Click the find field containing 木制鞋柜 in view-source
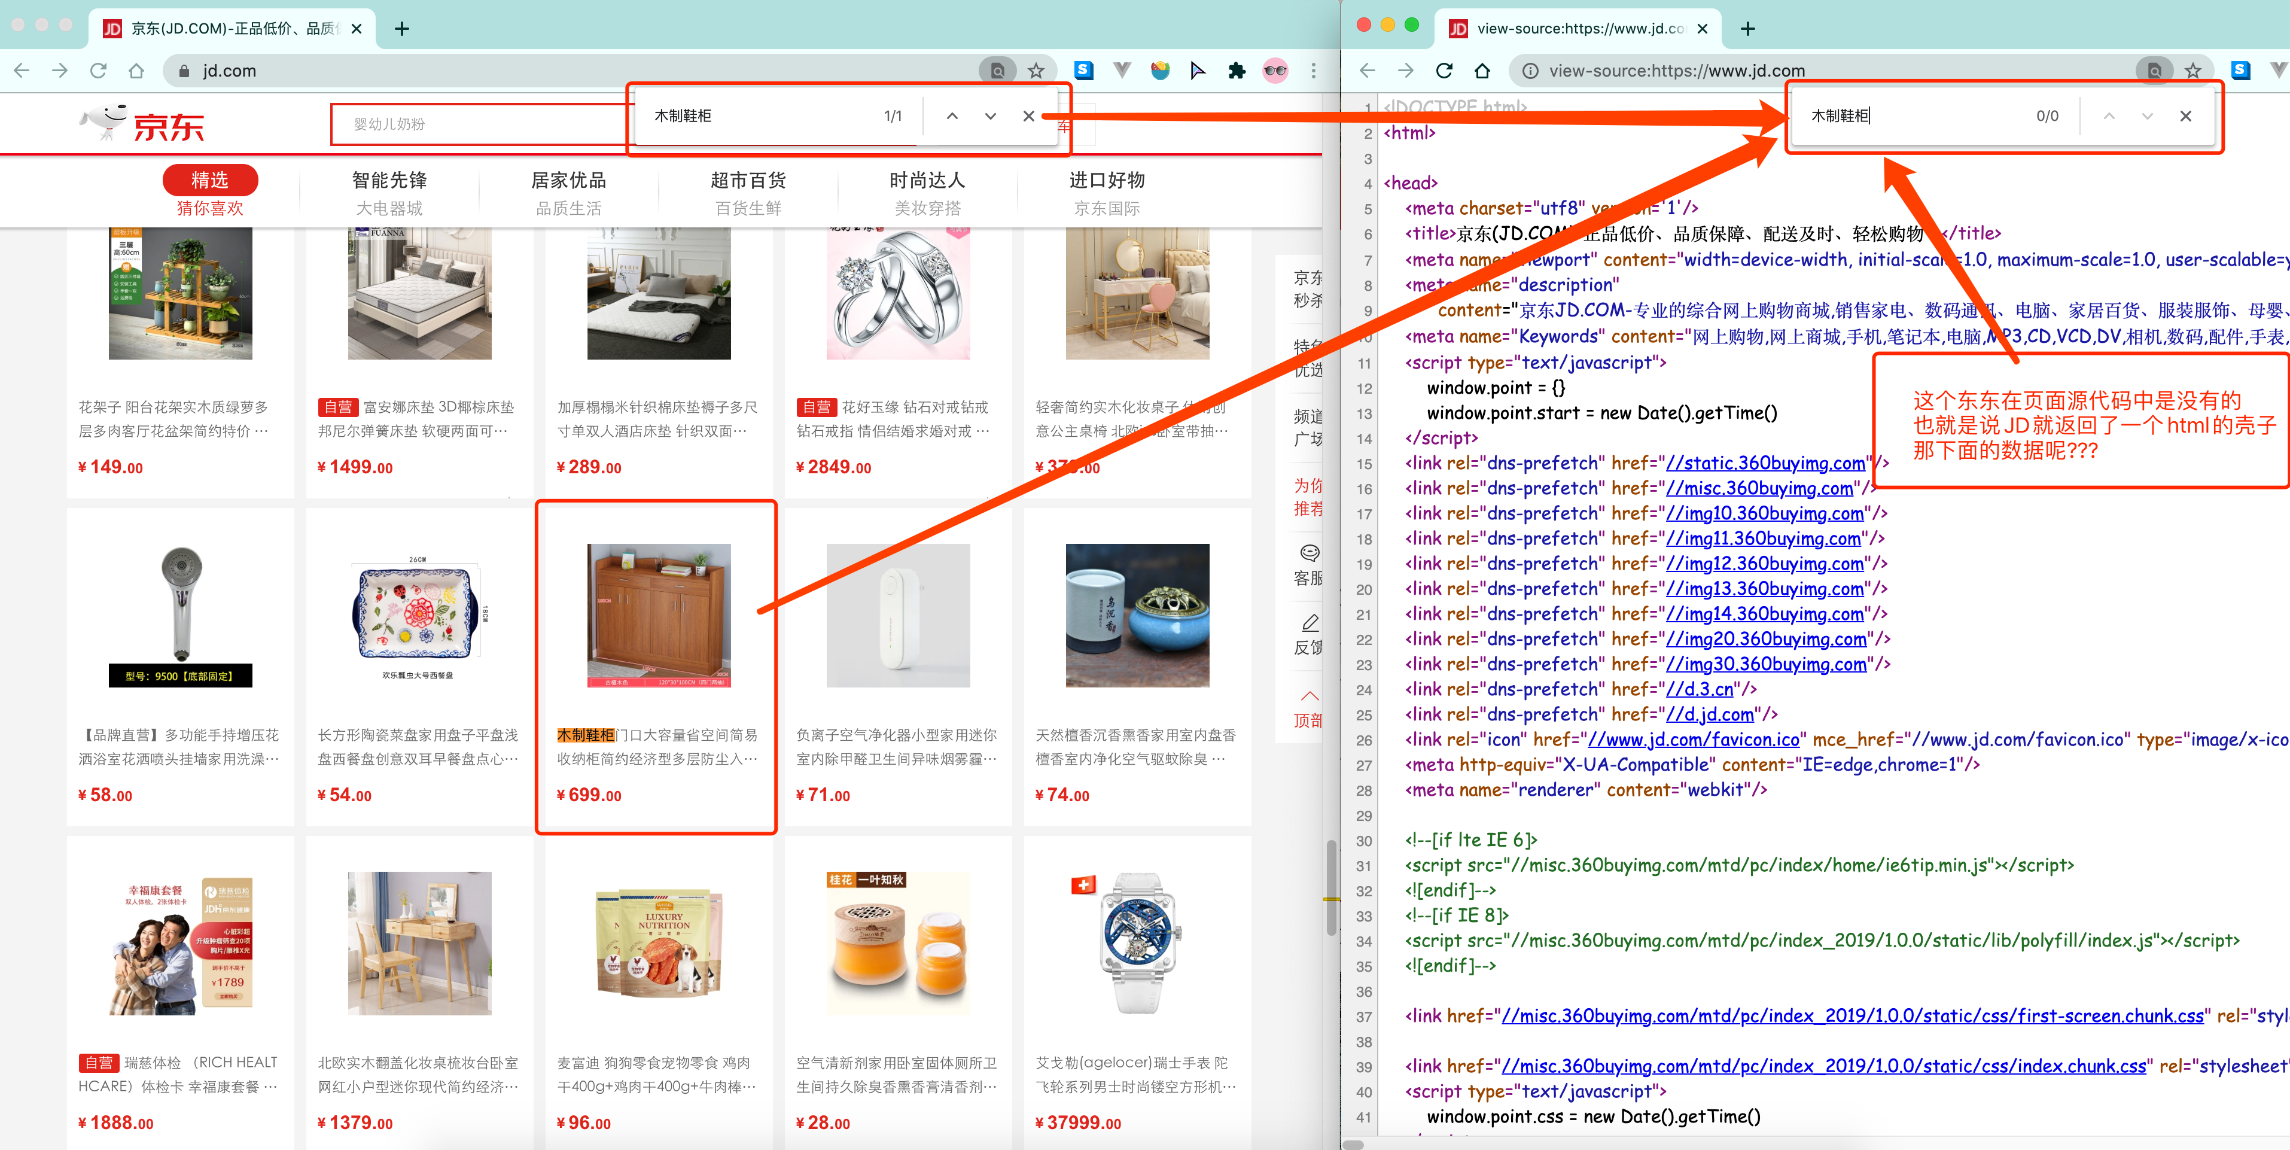 [1911, 115]
